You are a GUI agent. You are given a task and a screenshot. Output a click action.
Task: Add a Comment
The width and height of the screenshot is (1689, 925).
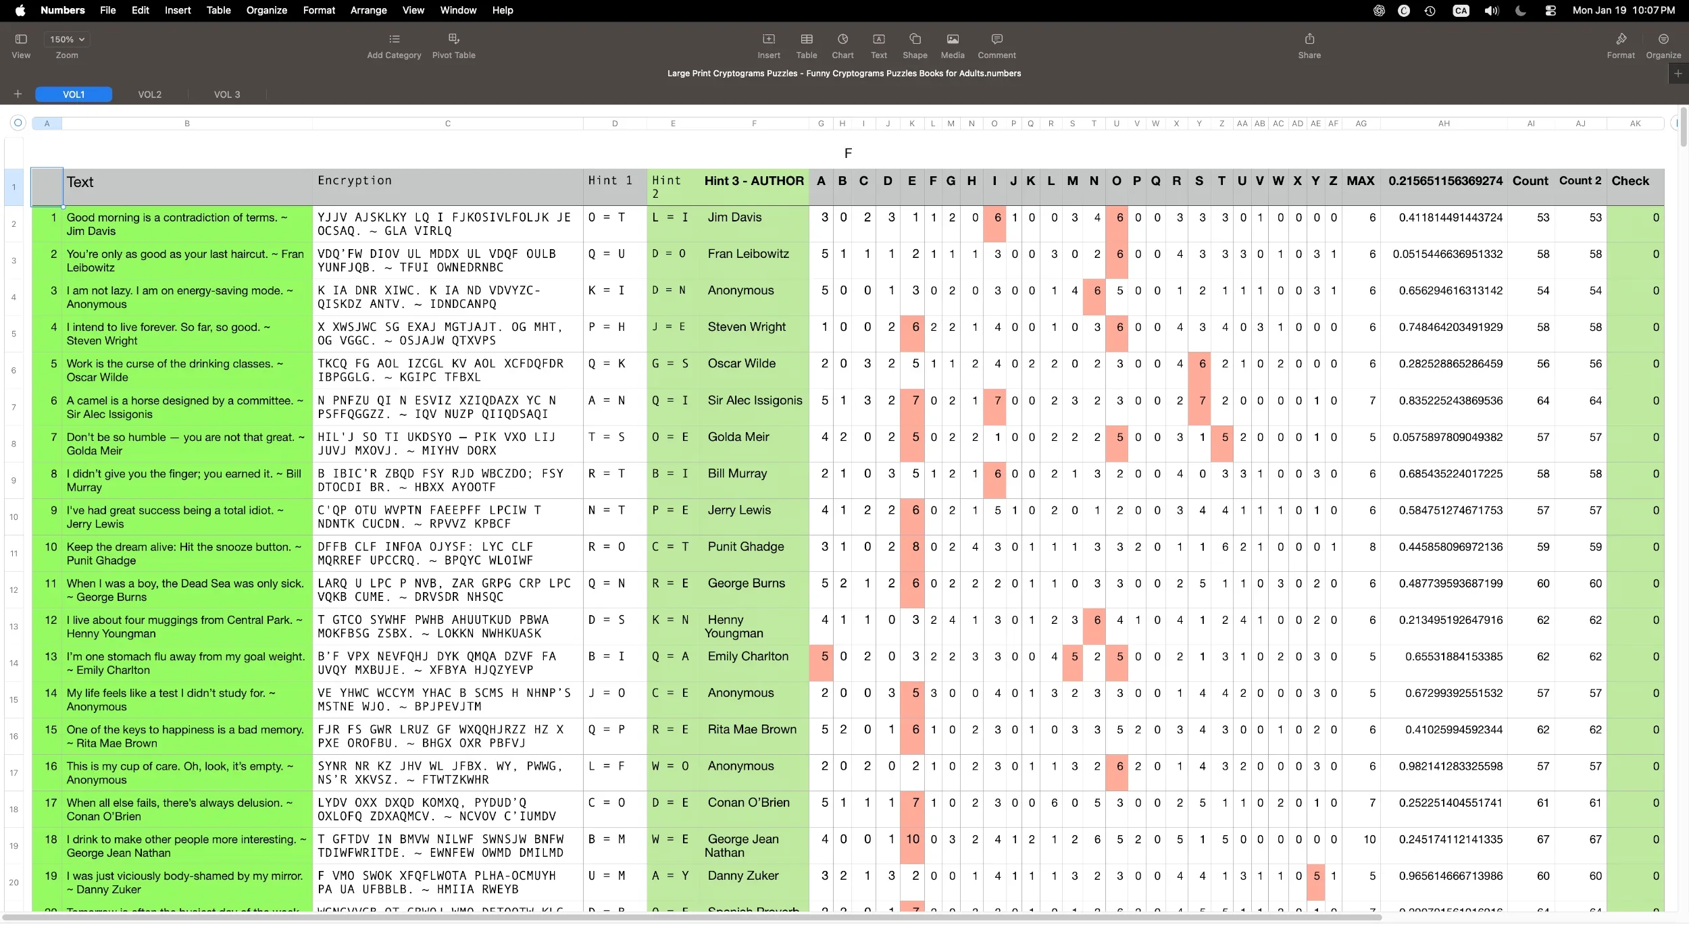tap(997, 40)
